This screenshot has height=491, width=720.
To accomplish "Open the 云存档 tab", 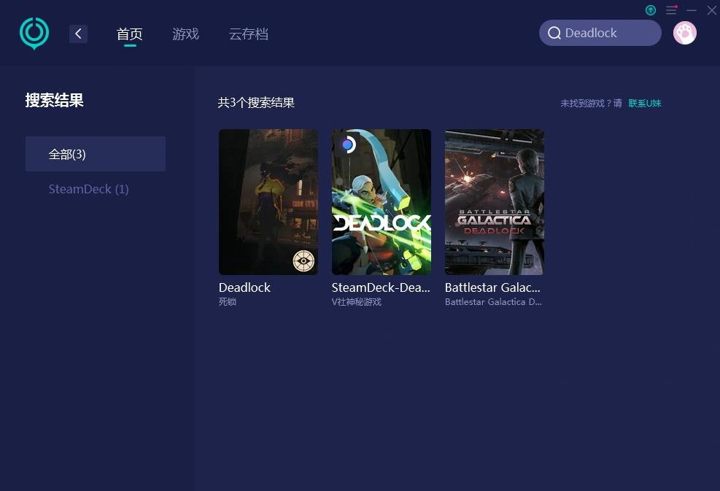I will [x=249, y=34].
